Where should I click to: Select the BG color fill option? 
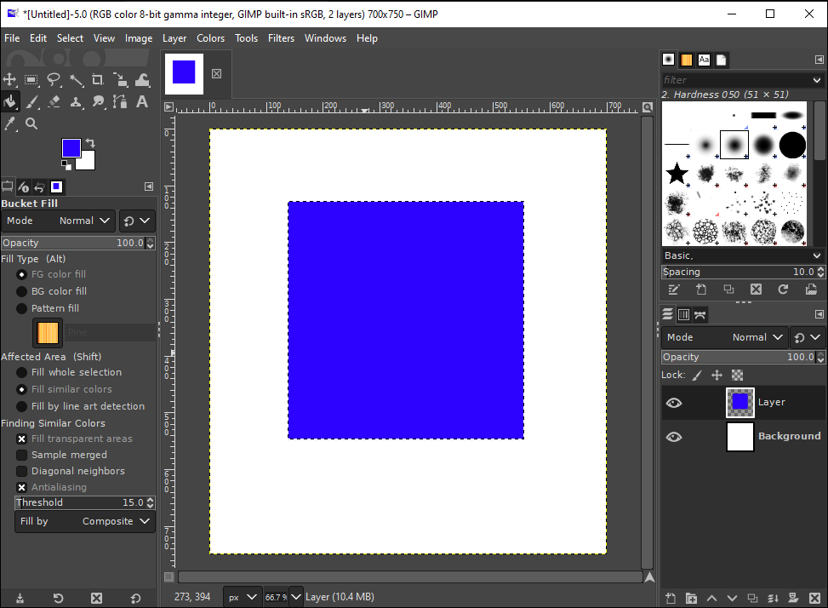point(22,291)
